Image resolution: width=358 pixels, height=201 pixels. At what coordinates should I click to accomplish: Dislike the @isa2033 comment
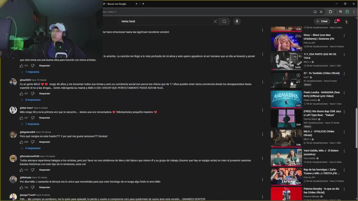(32, 94)
